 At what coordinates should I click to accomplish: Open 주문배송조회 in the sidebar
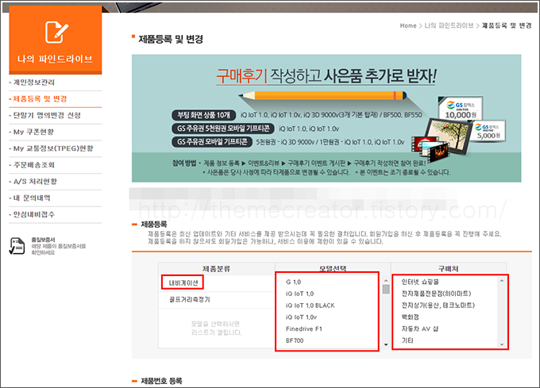[33, 165]
